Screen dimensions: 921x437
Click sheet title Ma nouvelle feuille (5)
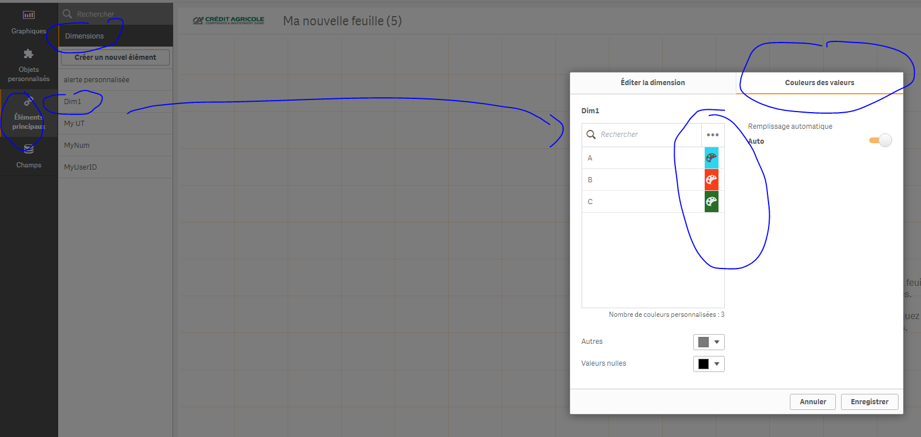[x=342, y=21]
